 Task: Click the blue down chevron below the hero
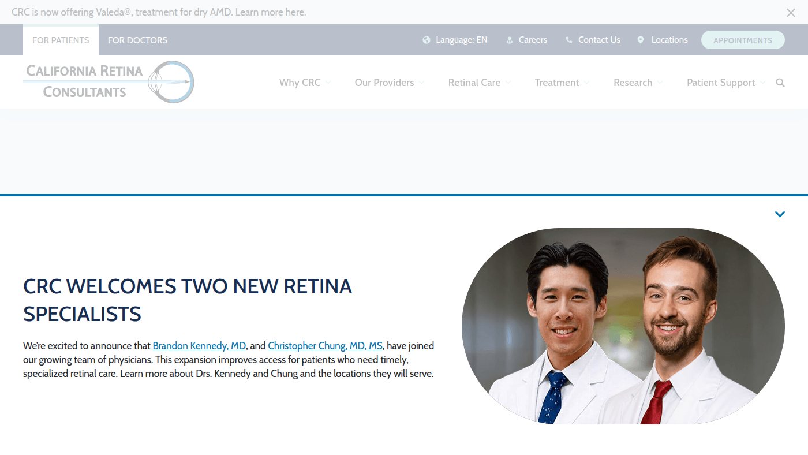(780, 214)
